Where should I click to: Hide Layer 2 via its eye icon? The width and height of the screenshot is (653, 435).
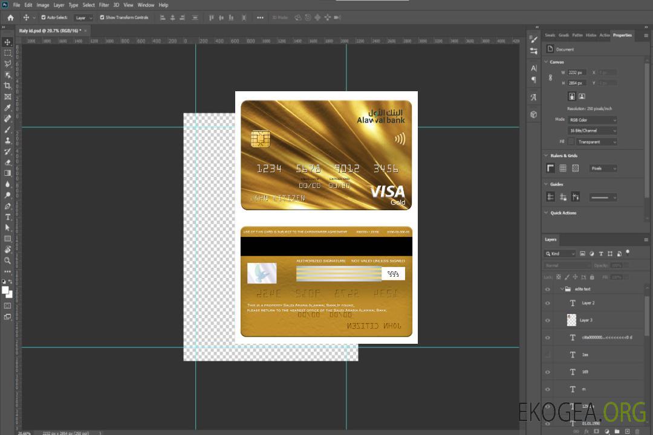[x=548, y=303]
